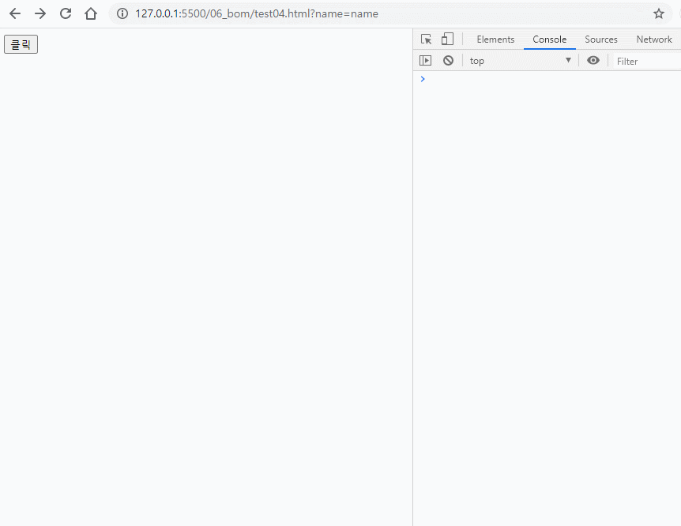Open the Sources tab

[x=601, y=39]
